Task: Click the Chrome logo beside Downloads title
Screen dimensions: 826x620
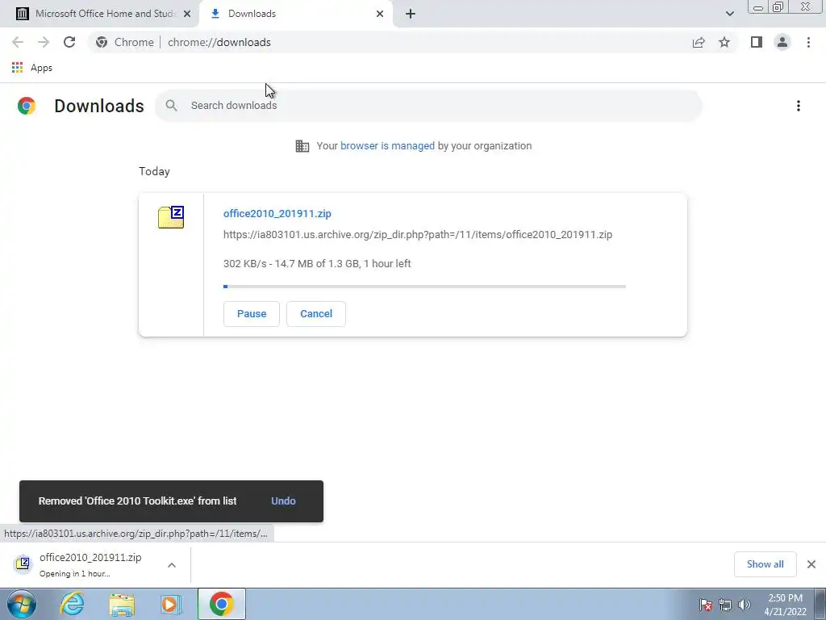Action: click(x=27, y=106)
